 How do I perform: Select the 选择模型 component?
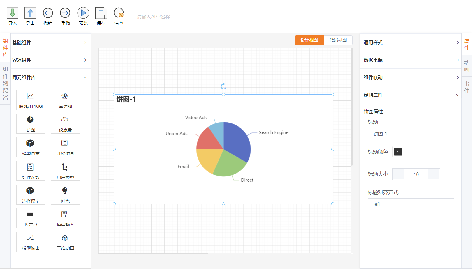31,194
